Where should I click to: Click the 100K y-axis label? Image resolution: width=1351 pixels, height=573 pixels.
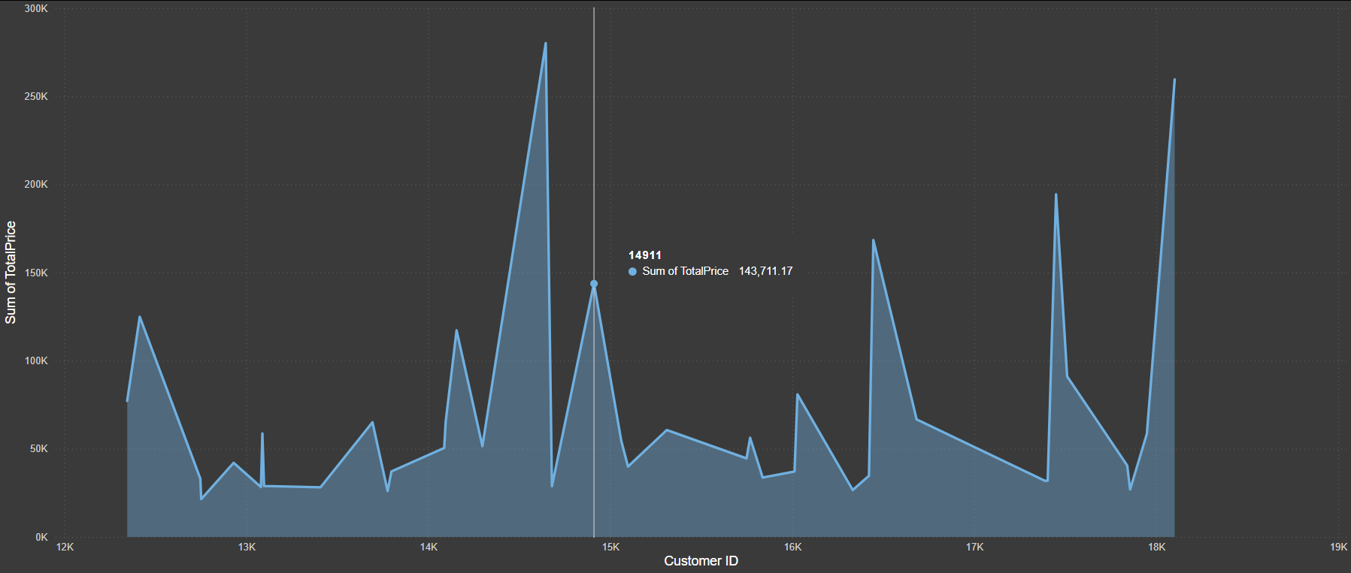pos(36,361)
